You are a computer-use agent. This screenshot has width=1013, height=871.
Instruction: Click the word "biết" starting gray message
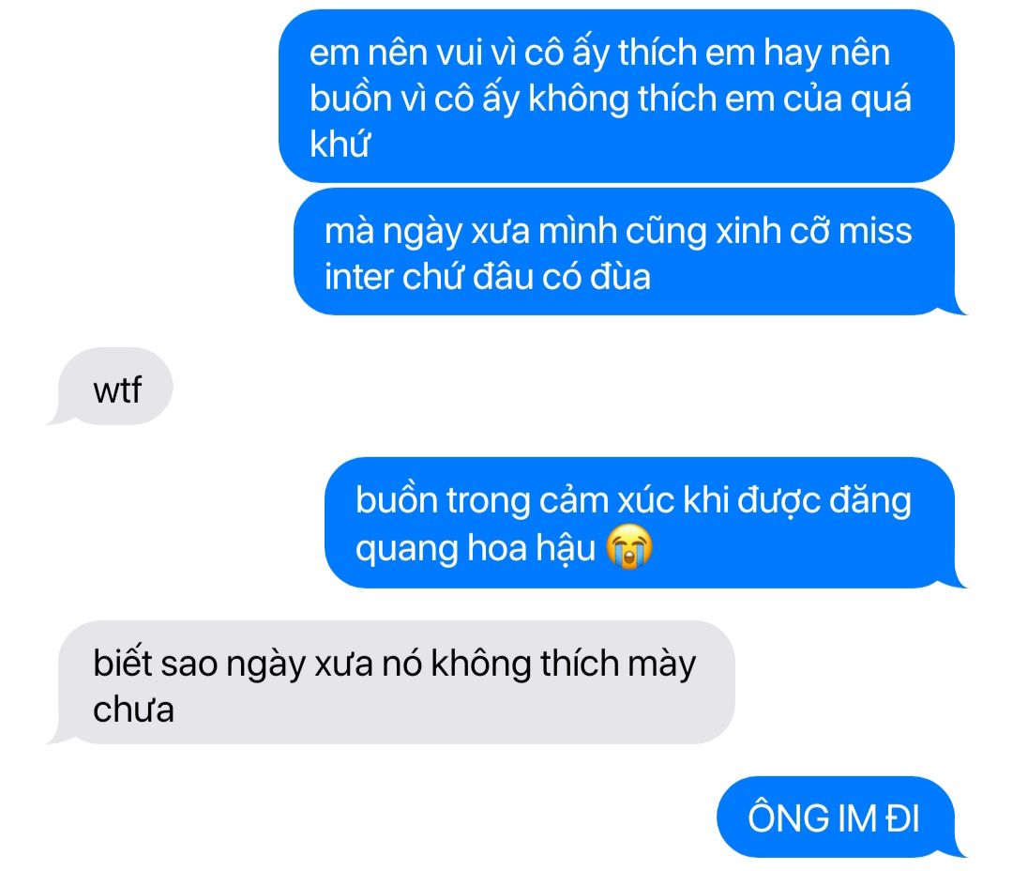[122, 663]
